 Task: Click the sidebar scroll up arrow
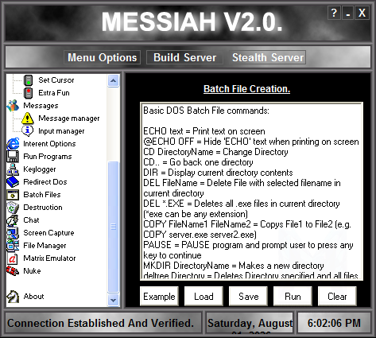point(114,80)
